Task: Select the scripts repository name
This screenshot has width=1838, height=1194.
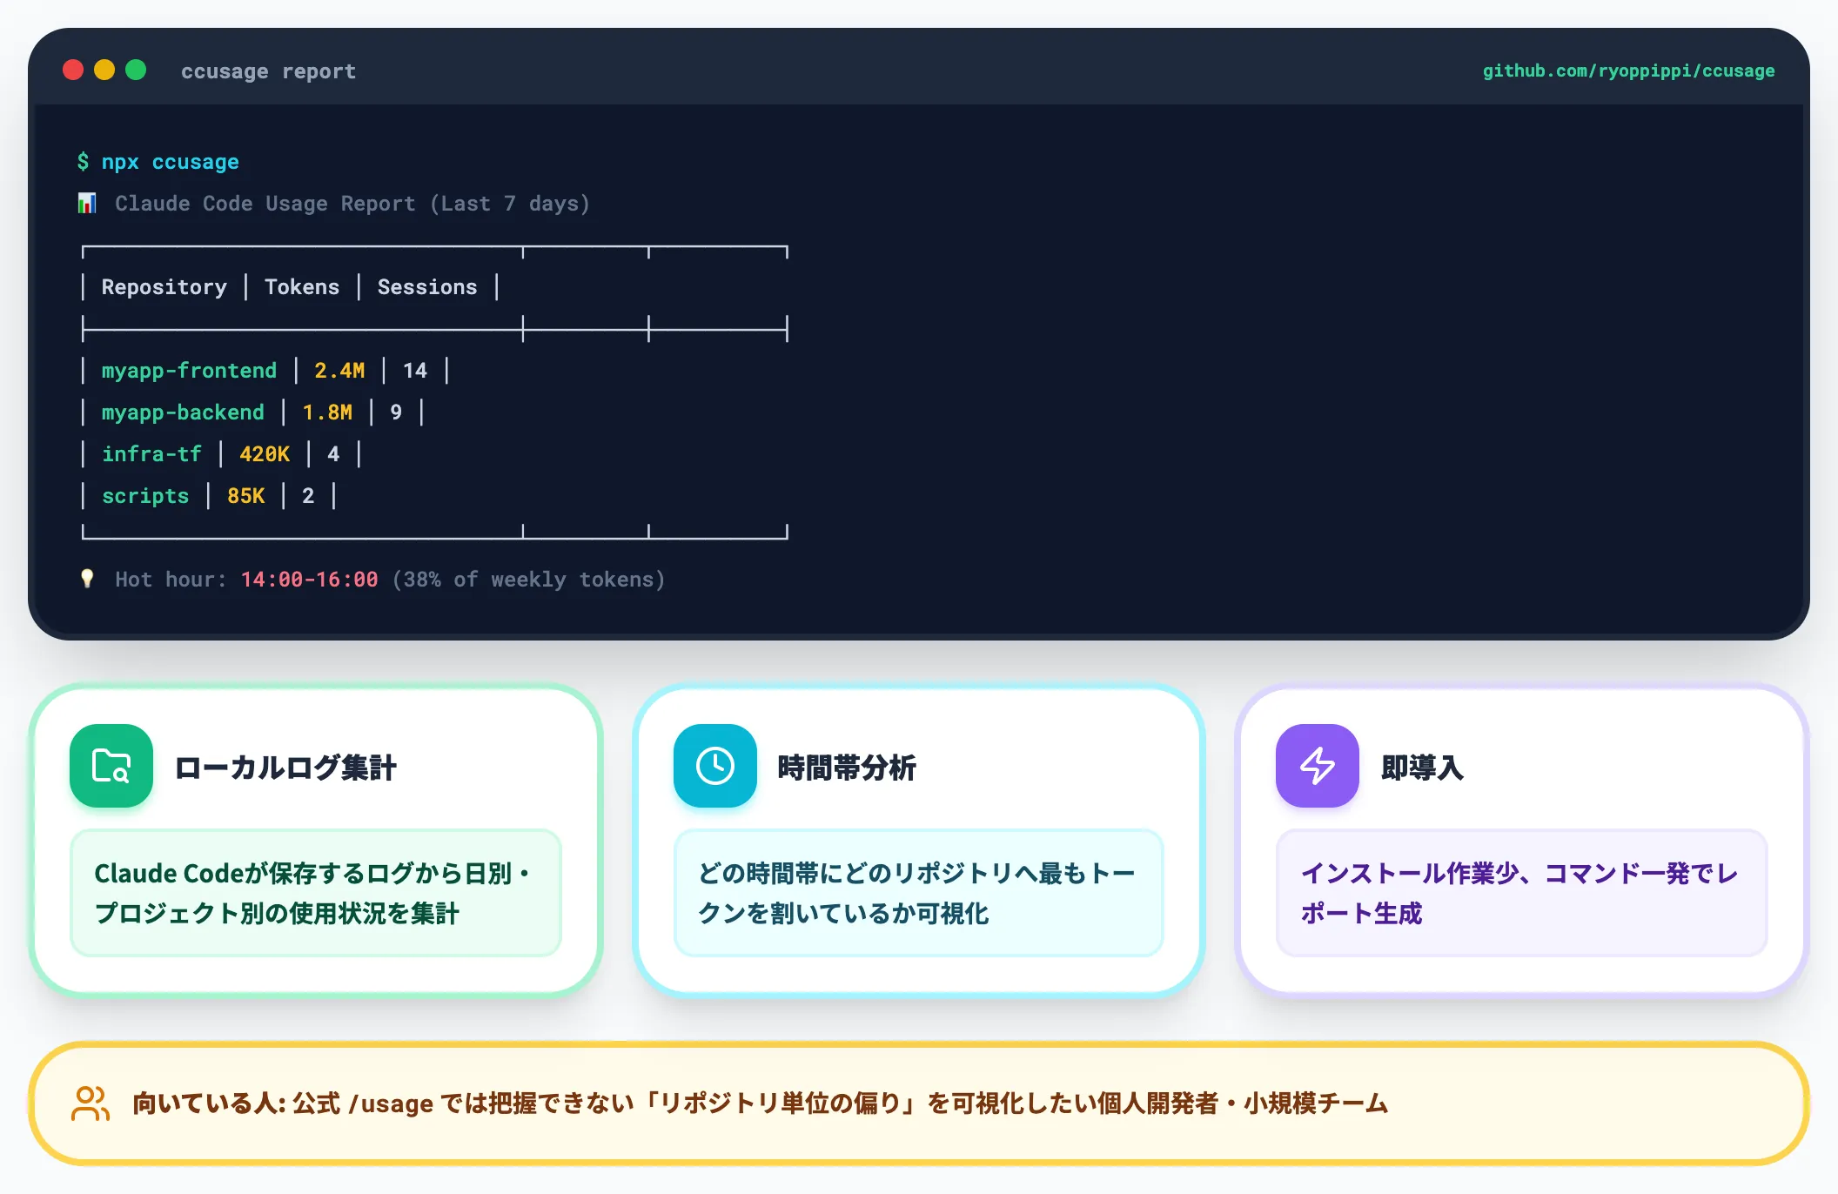Action: [x=145, y=496]
